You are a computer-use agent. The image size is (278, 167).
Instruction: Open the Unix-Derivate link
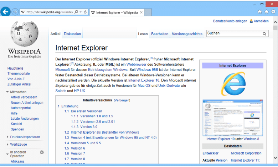pos(169,86)
